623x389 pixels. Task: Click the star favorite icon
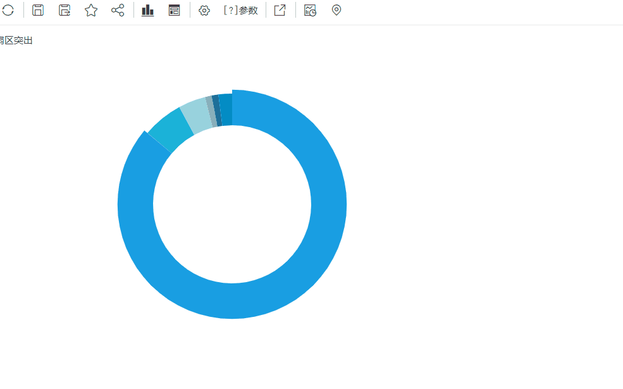[91, 10]
